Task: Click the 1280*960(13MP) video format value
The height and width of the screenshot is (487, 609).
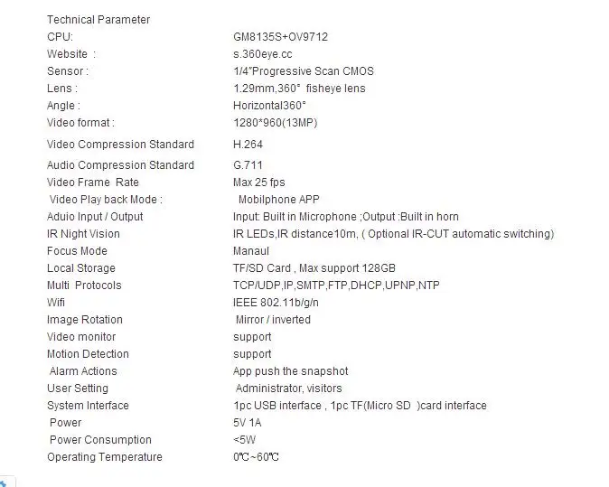Action: 275,123
